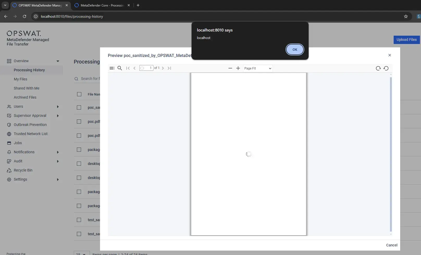Image resolution: width=421 pixels, height=255 pixels.
Task: Open the Page Fit zoom dropdown
Action: click(258, 68)
